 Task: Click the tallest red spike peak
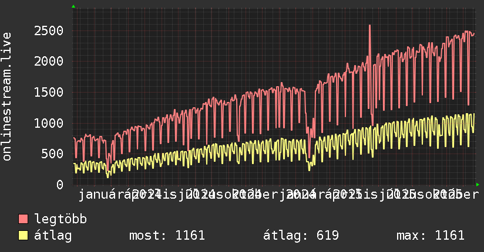tap(369, 25)
